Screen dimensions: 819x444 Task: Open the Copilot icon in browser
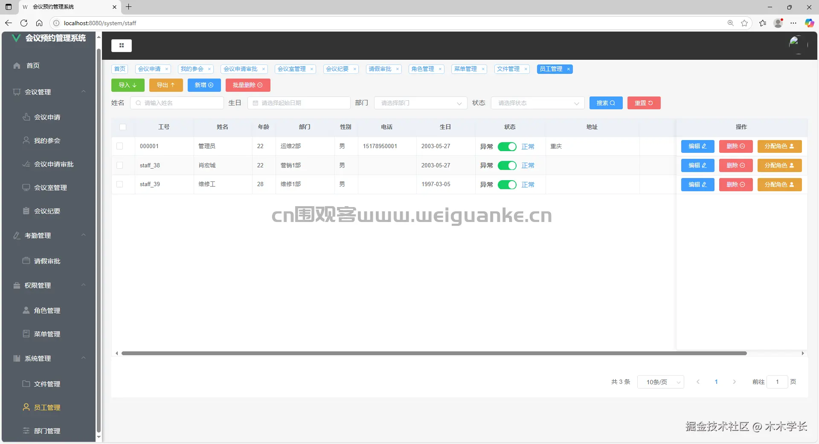[x=809, y=23]
